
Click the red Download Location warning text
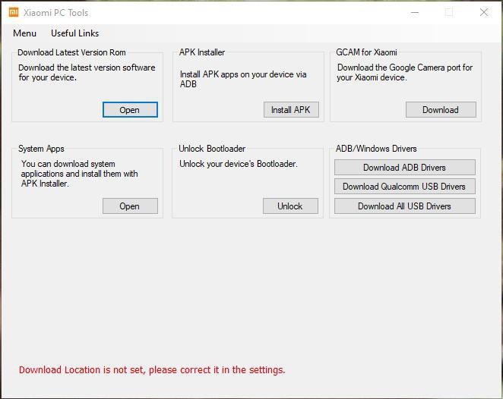[x=152, y=370]
